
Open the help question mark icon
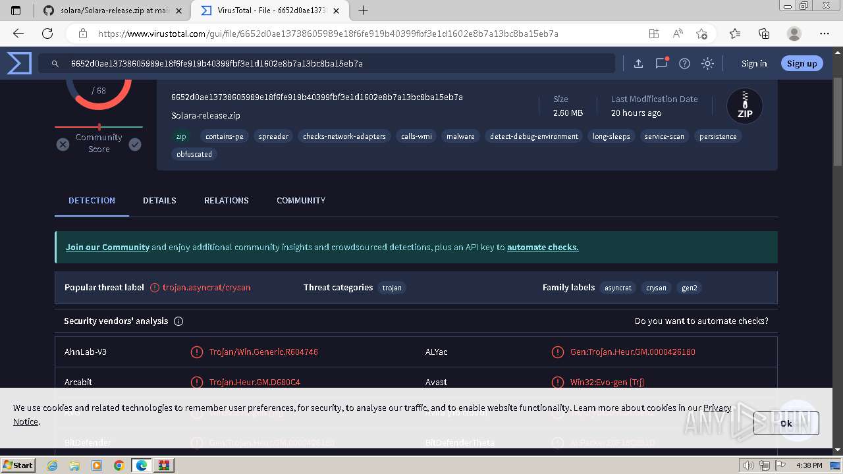pos(684,63)
